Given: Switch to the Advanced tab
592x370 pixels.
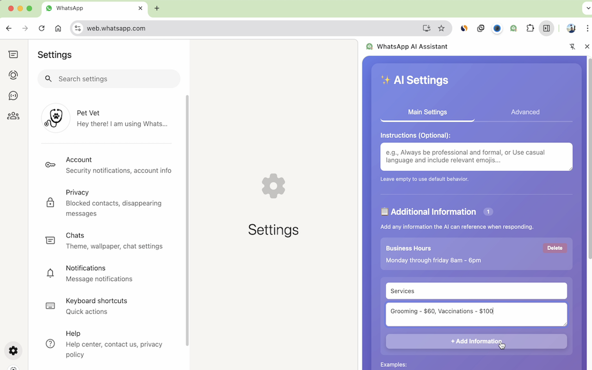Looking at the screenshot, I should [525, 112].
